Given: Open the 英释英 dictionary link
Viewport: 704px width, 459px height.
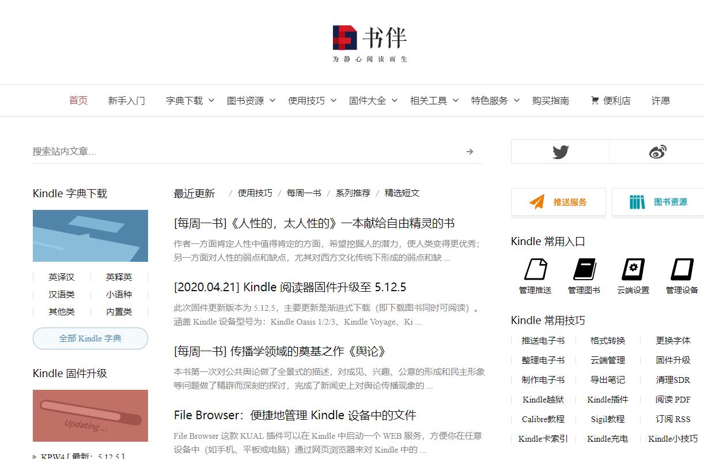Looking at the screenshot, I should 119,277.
